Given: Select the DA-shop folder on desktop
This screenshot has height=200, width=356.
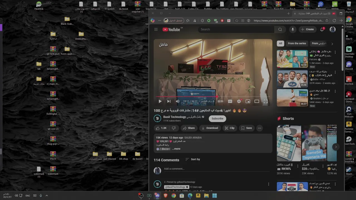Looking at the screenshot, I should point(123,156).
